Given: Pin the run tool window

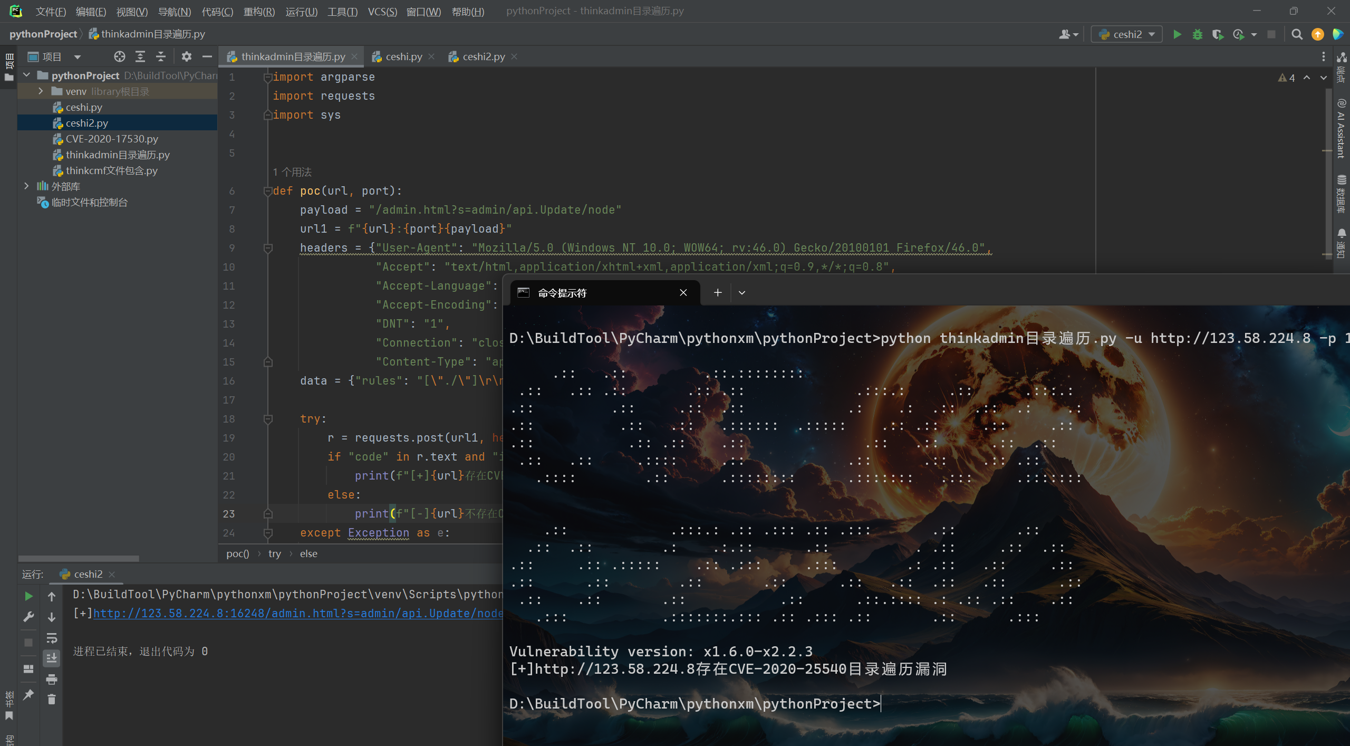Looking at the screenshot, I should (x=28, y=695).
